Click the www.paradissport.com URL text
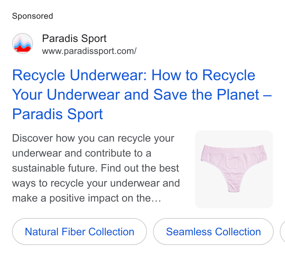Image resolution: width=285 pixels, height=257 pixels. tap(89, 51)
